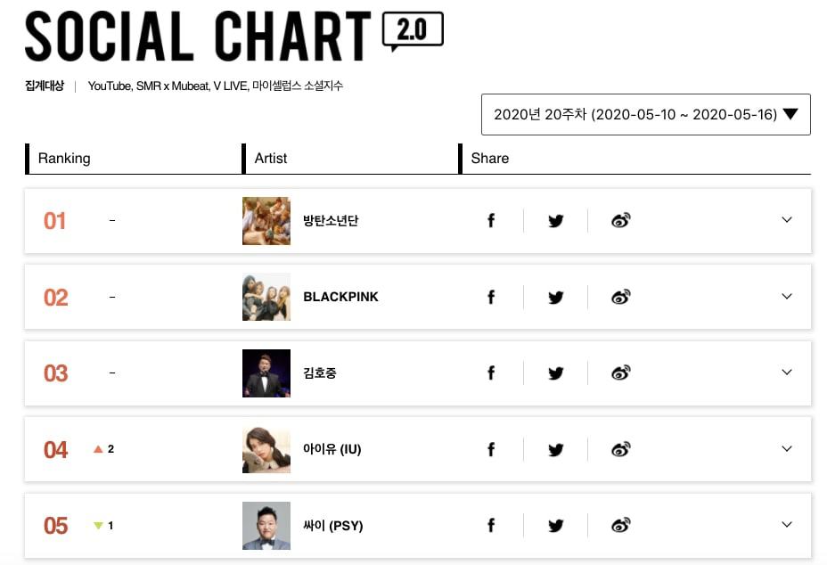
Task: Share 아이유 (IU) on Weibo
Action: click(x=621, y=450)
